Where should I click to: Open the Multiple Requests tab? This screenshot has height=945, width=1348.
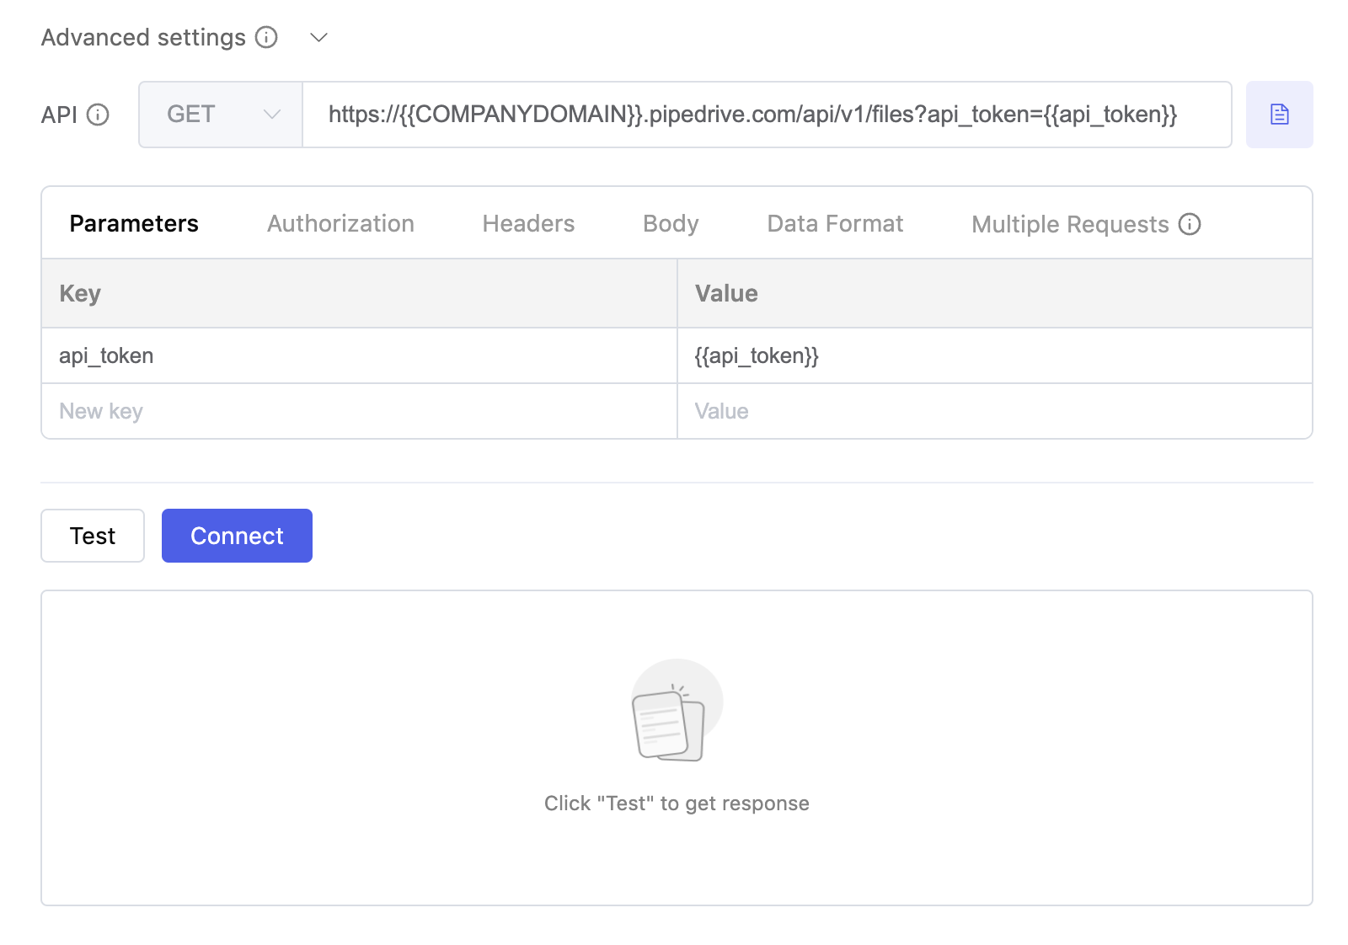point(1070,225)
